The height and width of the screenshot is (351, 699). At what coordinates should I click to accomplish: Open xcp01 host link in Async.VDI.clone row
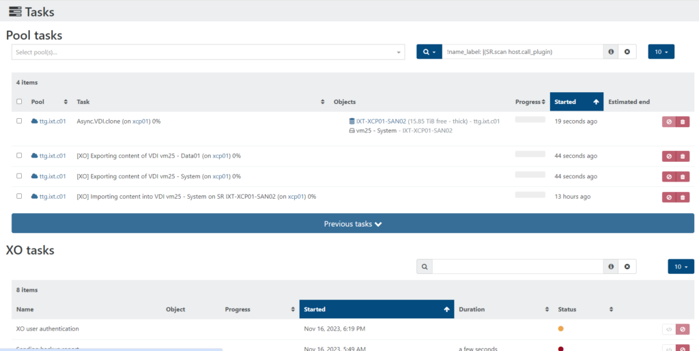(140, 121)
